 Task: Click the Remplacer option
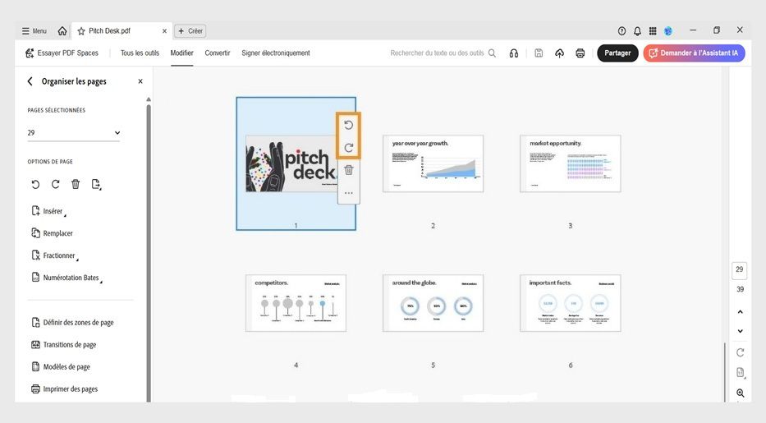click(53, 233)
